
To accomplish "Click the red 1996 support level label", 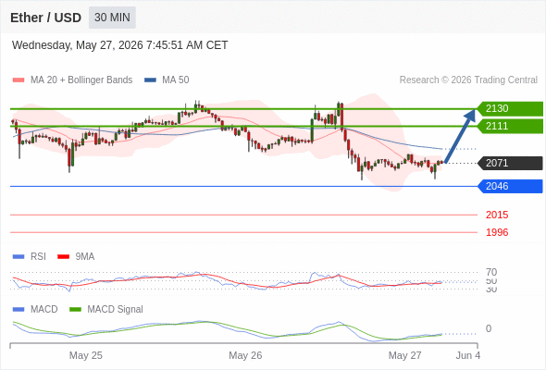I will pyautogui.click(x=497, y=232).
